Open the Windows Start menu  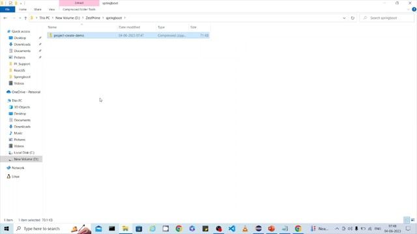pyautogui.click(x=6, y=229)
